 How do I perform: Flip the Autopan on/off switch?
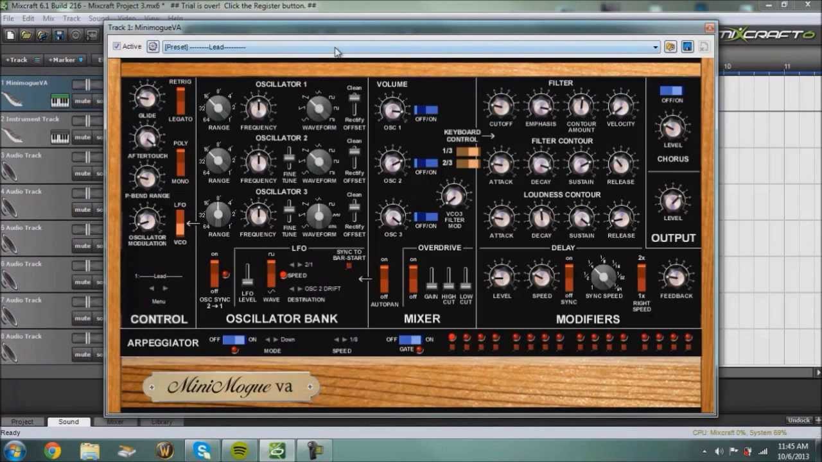point(384,278)
